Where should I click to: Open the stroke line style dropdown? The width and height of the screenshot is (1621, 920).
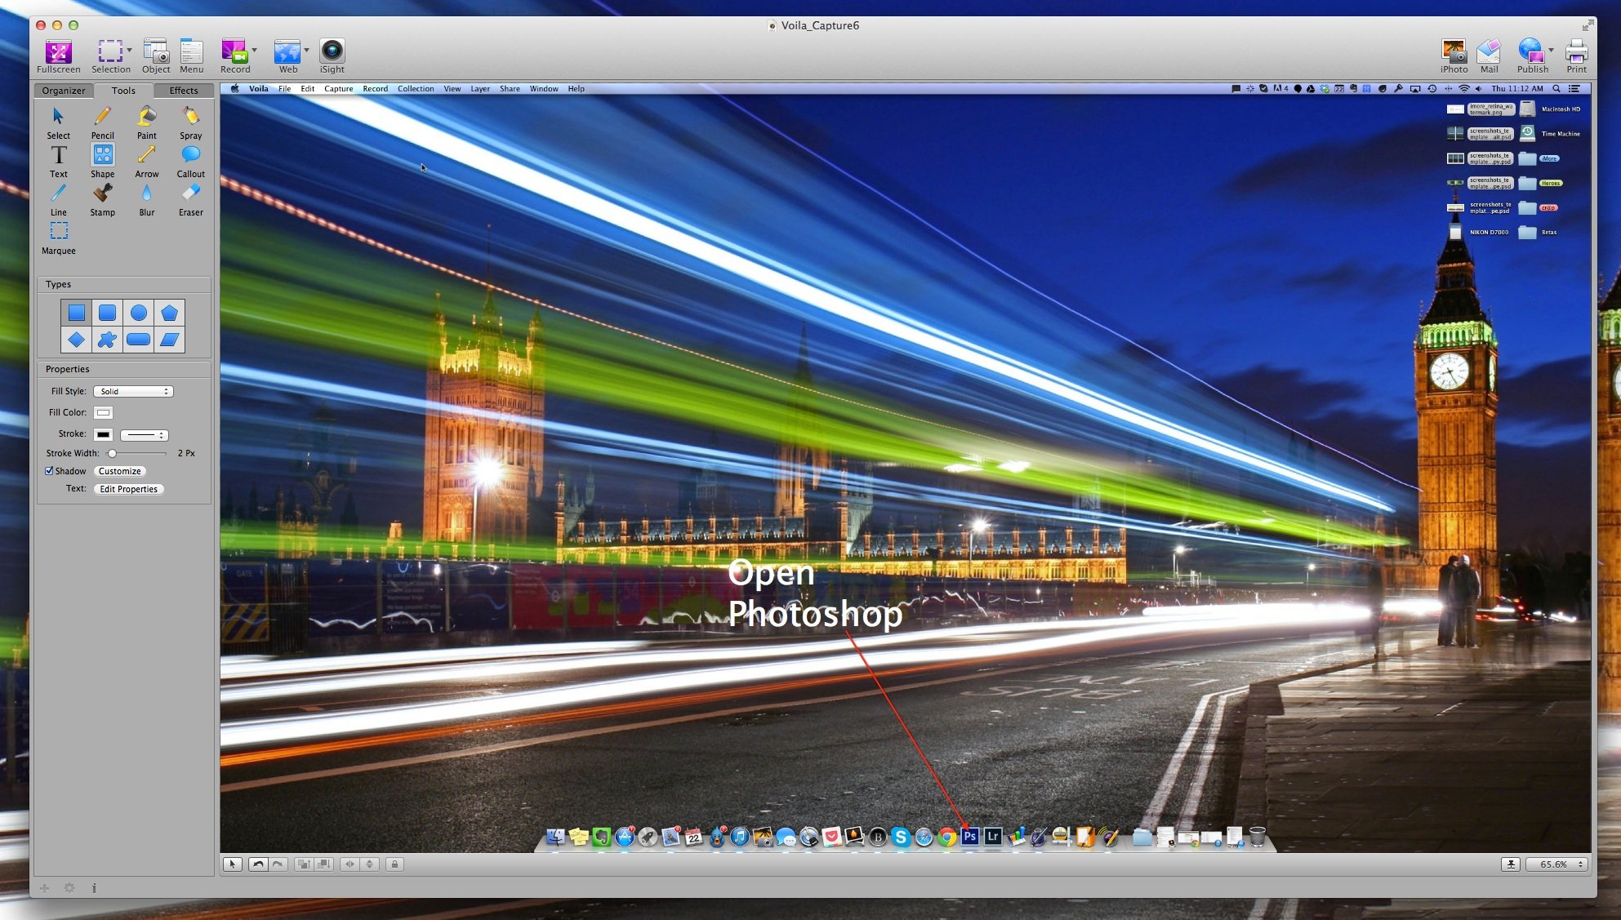tap(145, 435)
